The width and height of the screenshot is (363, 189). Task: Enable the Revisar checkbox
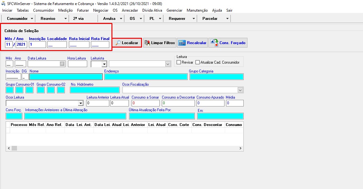coord(179,62)
